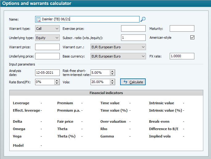This screenshot has width=211, height=159.
Task: Select the Underlying price field
Action: [x=47, y=56]
